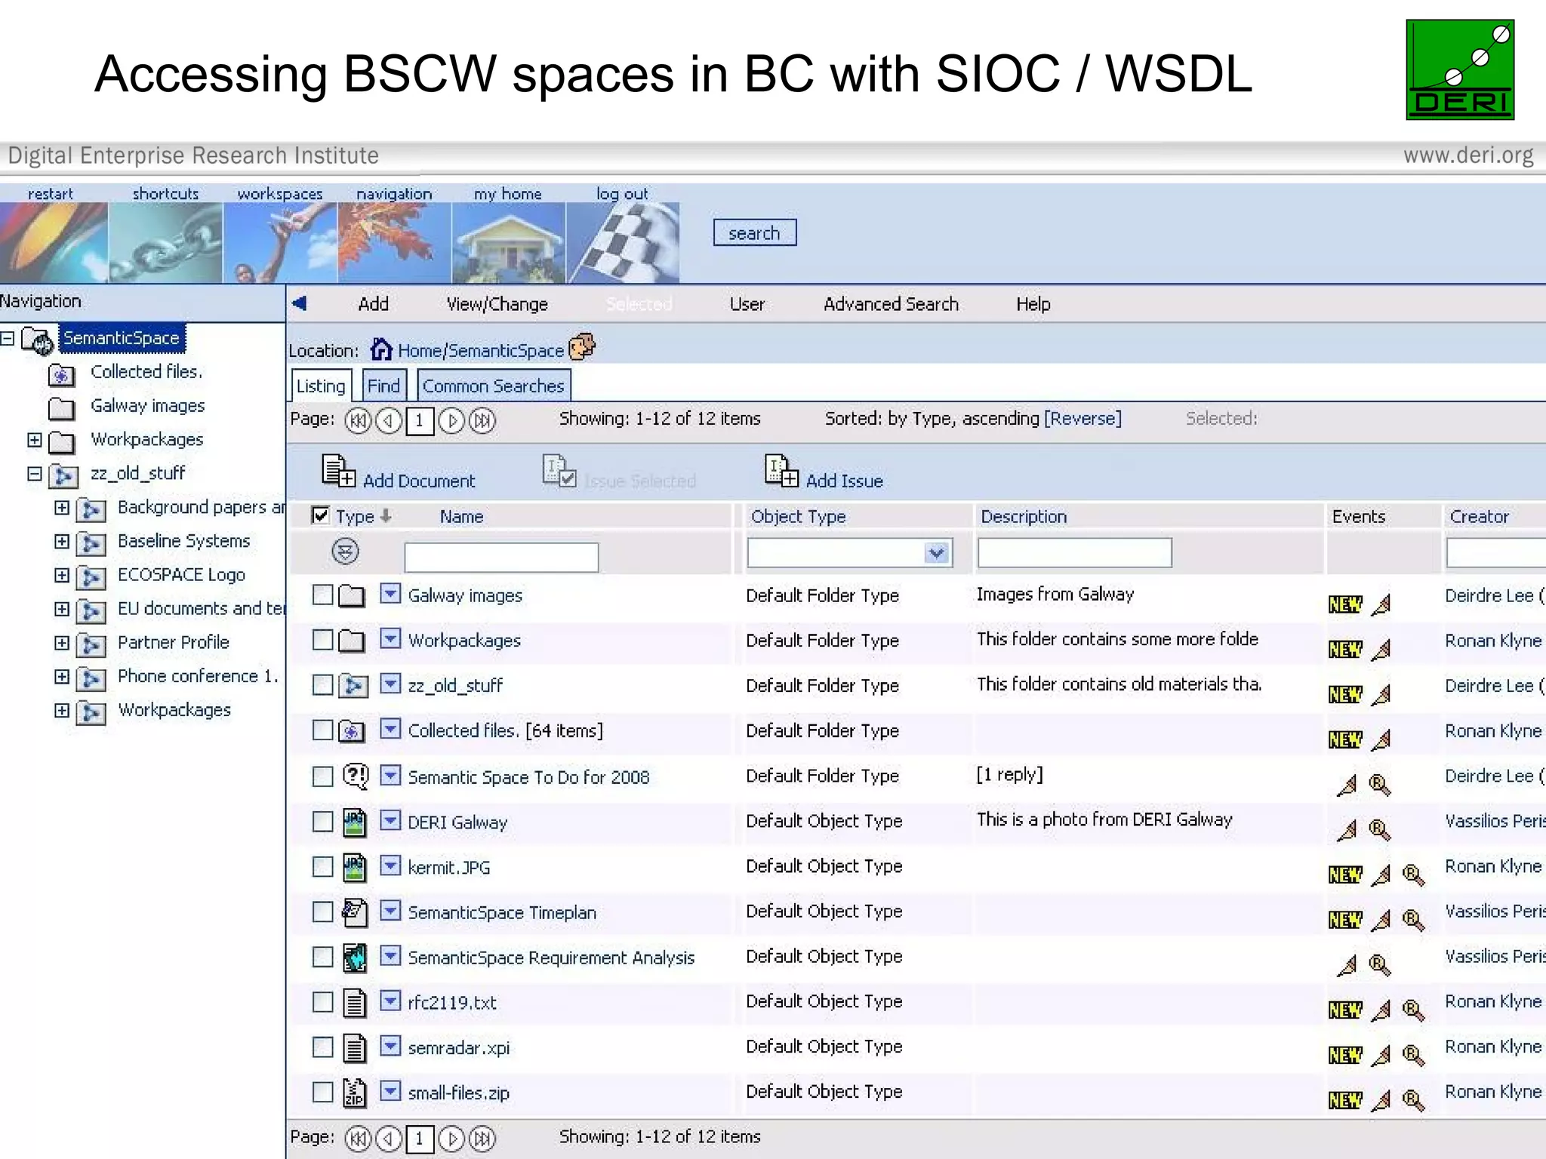Click the Add Issue icon

(x=781, y=471)
